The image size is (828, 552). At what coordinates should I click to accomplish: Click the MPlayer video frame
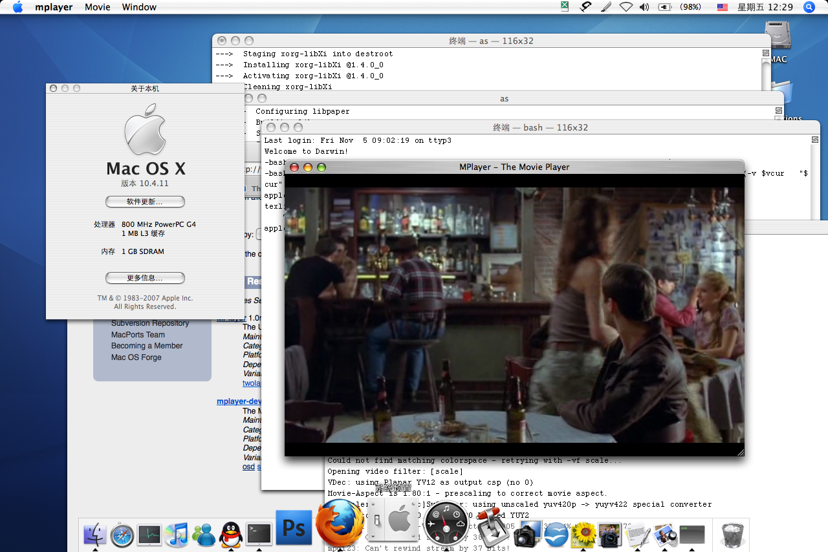514,315
